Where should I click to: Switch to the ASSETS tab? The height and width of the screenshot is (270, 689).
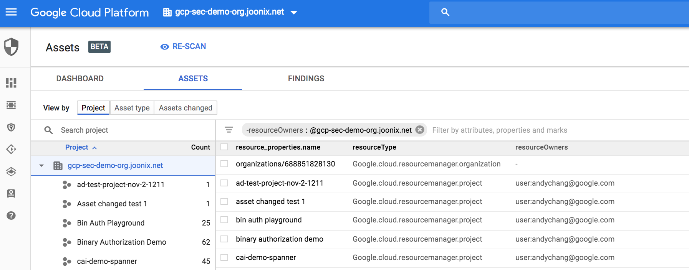[x=193, y=79]
